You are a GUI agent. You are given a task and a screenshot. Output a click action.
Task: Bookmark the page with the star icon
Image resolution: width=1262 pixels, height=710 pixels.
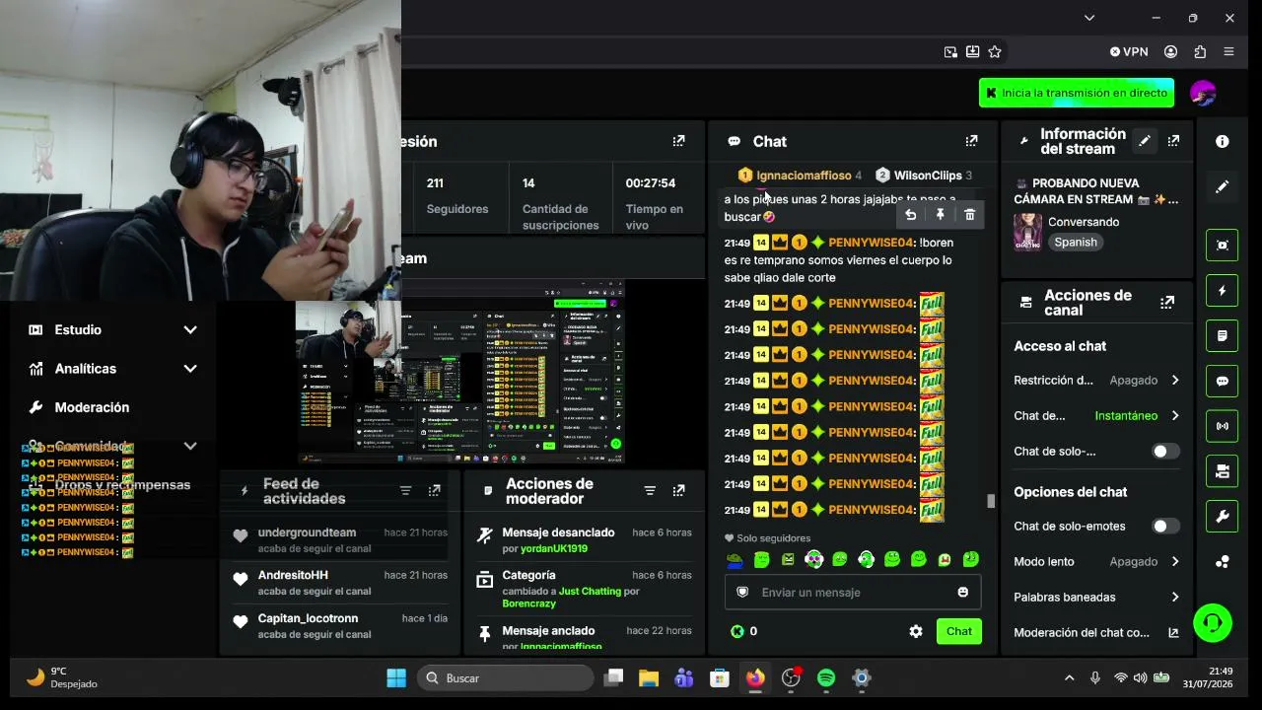[x=995, y=51]
